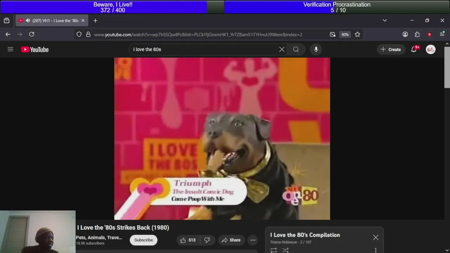The image size is (450, 253).
Task: Open the YouTube guide hamburger menu
Action: (x=11, y=50)
